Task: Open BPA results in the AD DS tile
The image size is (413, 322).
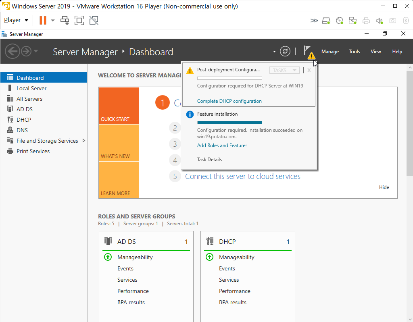Action: pos(131,303)
